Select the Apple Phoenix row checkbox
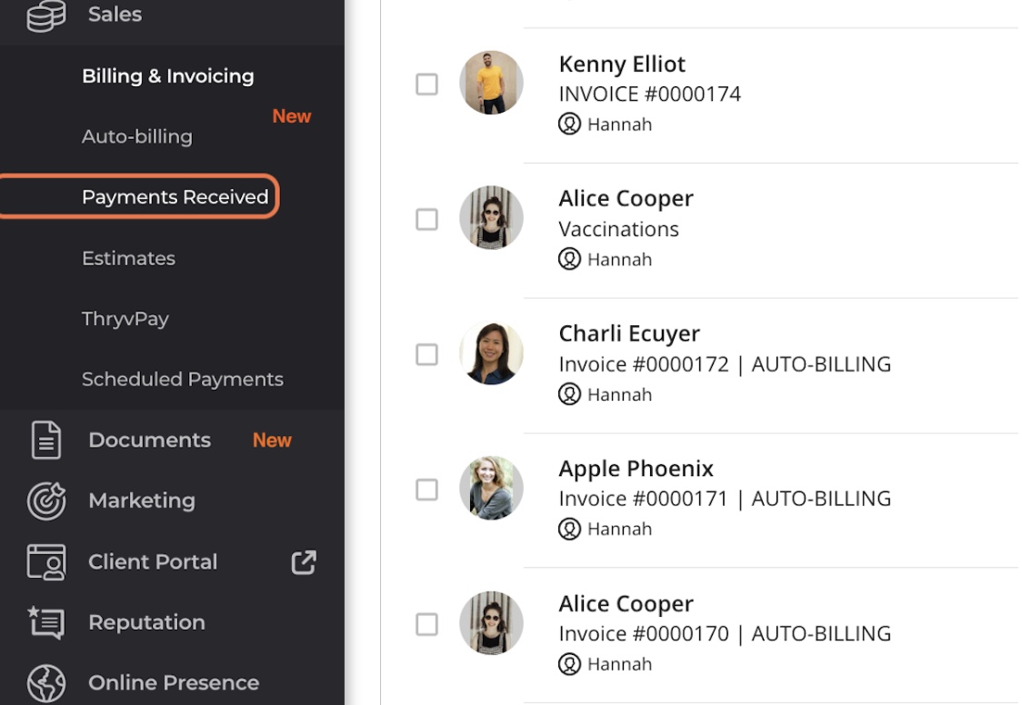The height and width of the screenshot is (705, 1022). 427,490
